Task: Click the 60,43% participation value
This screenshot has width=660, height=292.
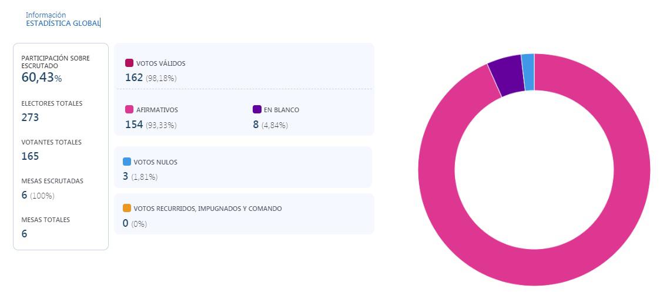Action: [x=41, y=78]
